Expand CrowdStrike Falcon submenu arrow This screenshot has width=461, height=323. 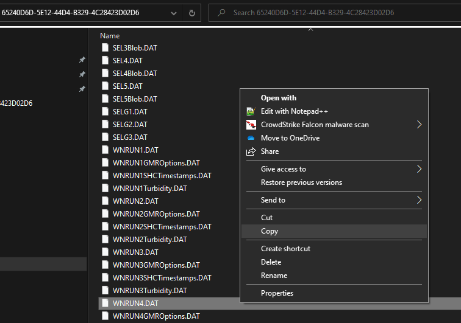(x=420, y=125)
